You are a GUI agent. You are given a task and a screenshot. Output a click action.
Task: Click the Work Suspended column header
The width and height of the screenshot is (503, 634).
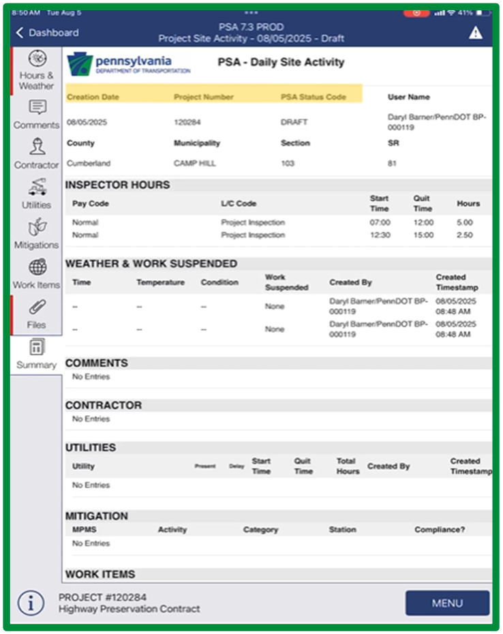coord(287,282)
